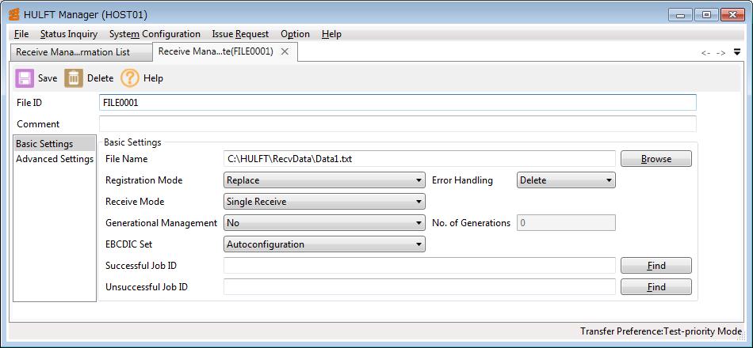Open the File menu

point(21,34)
